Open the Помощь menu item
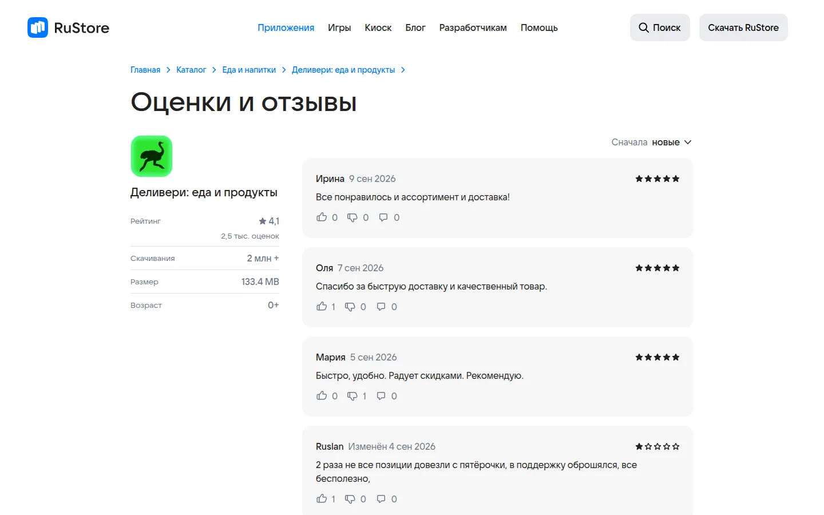The height and width of the screenshot is (515, 824). (x=539, y=27)
